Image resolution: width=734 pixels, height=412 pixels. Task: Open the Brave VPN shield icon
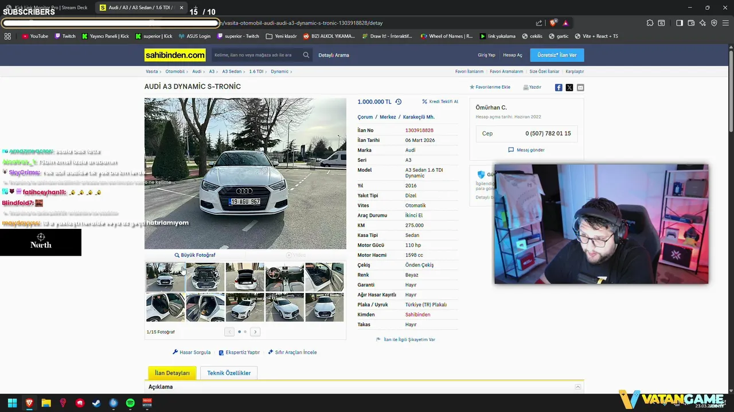tap(714, 23)
